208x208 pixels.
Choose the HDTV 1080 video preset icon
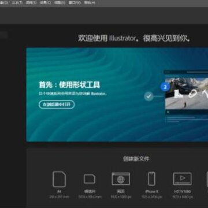click(x=183, y=179)
